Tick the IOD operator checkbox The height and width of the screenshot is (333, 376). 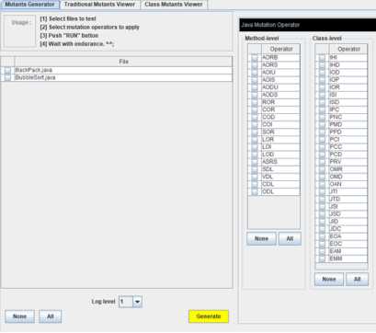click(x=322, y=73)
